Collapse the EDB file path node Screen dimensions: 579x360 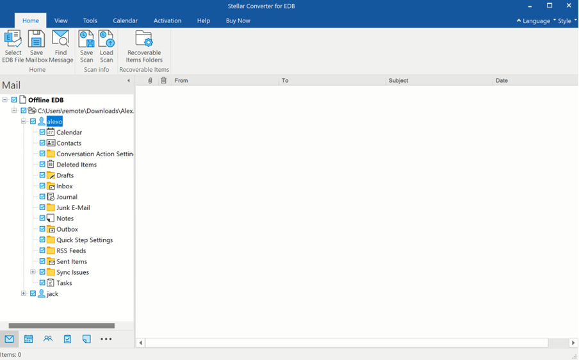[14, 110]
